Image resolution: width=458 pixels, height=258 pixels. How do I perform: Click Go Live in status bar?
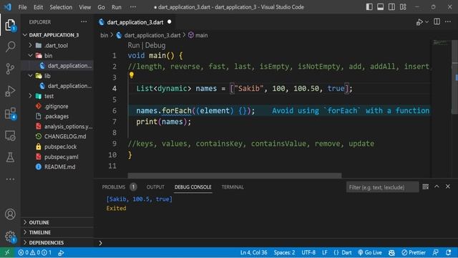tap(369, 252)
